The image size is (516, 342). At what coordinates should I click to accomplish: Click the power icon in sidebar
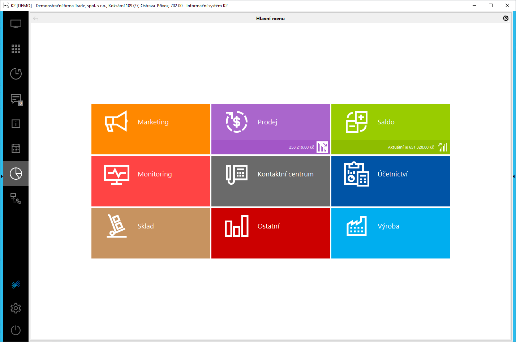coord(16,330)
